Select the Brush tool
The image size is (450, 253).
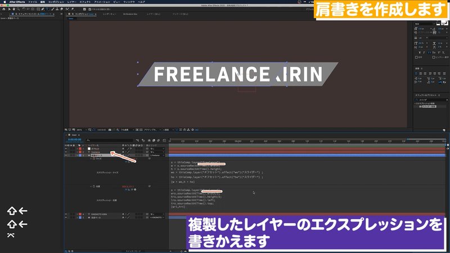52,9
